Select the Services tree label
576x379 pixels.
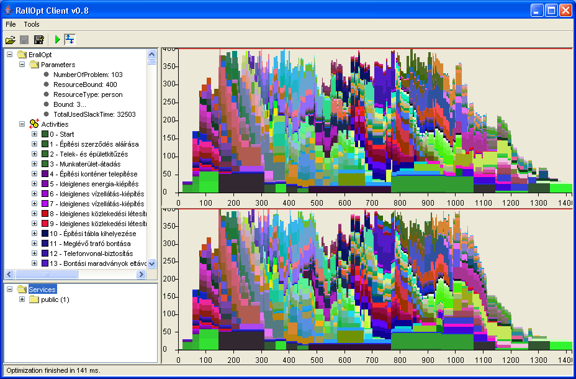42,290
